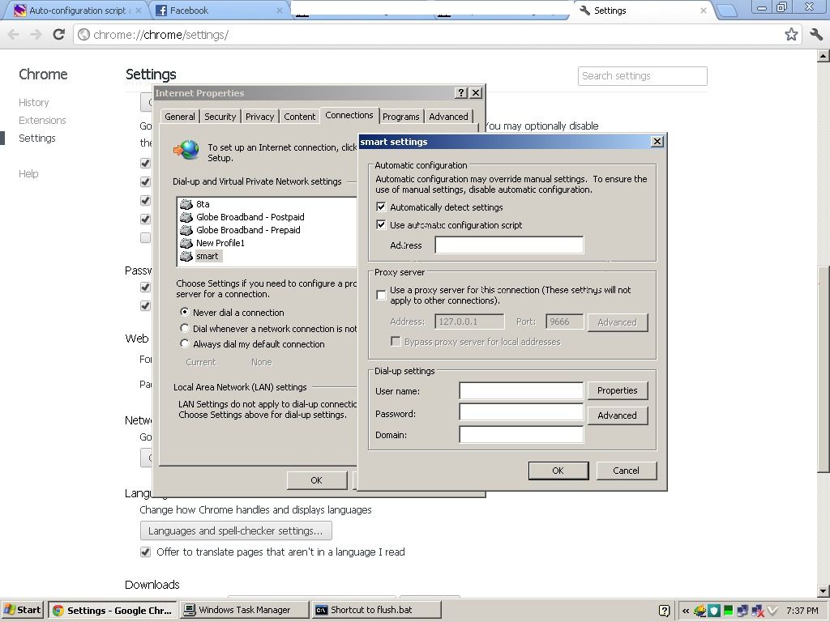
Task: Focus the configuration script Address field
Action: [509, 245]
